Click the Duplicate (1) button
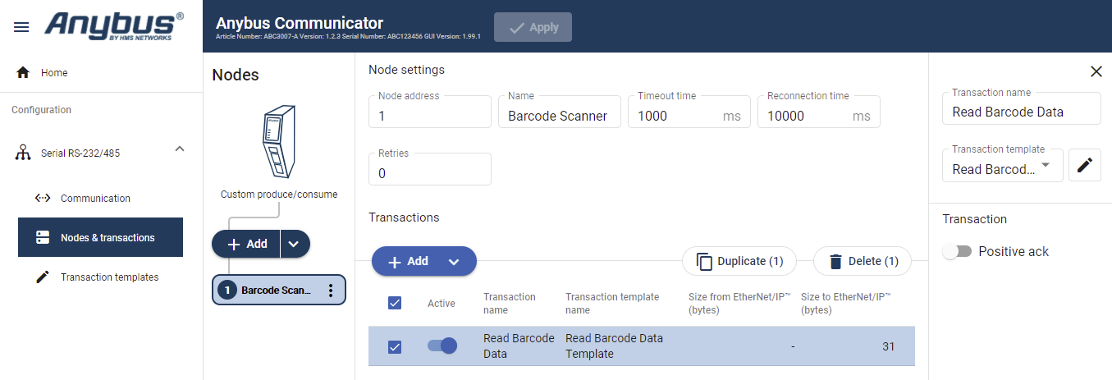 (x=739, y=261)
